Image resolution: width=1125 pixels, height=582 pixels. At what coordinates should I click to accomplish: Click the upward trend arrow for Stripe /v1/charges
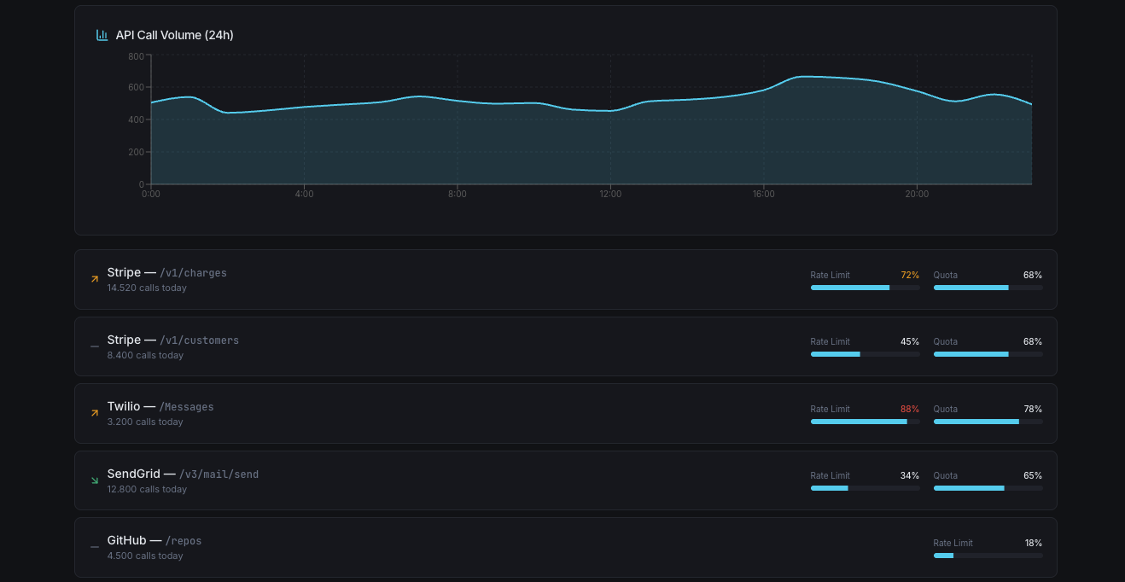(95, 279)
